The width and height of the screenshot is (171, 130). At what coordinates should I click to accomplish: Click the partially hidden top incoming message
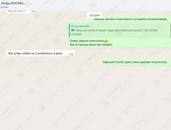(22, 12)
